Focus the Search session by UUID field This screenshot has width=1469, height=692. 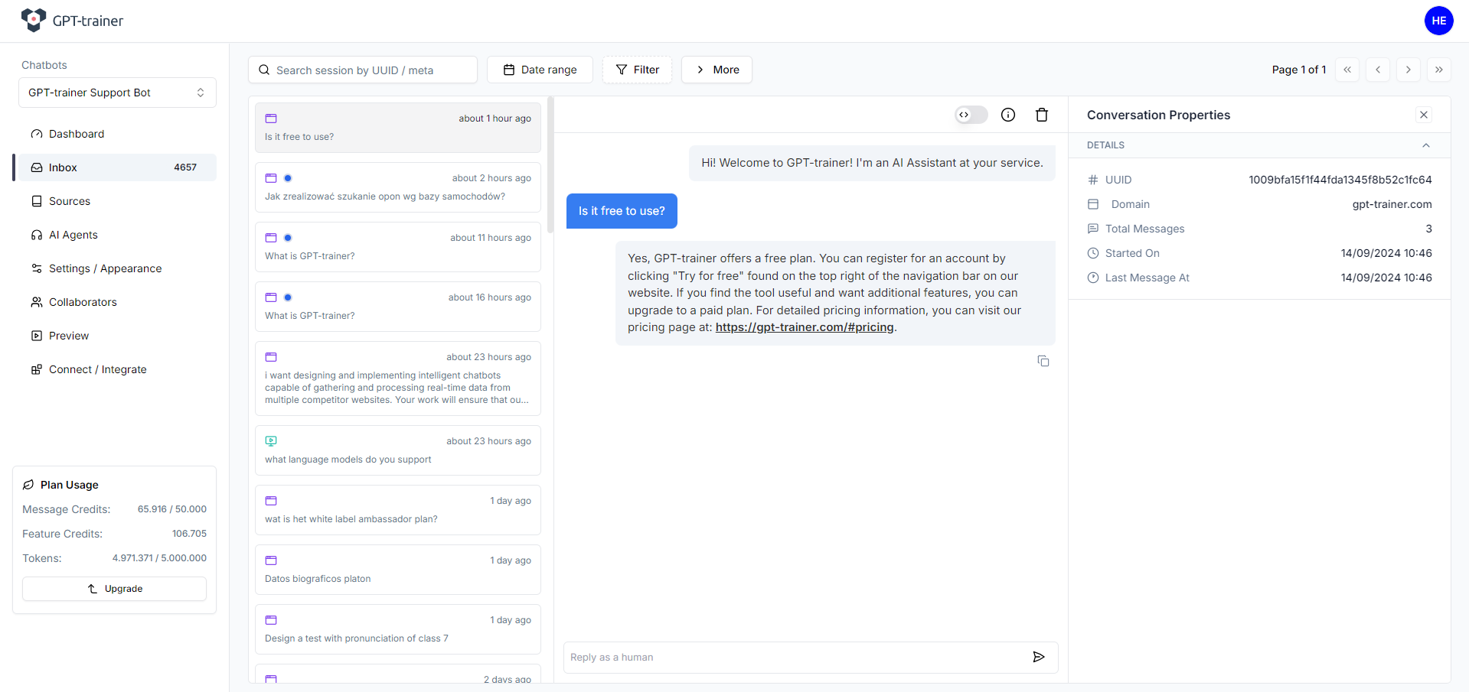pos(363,70)
